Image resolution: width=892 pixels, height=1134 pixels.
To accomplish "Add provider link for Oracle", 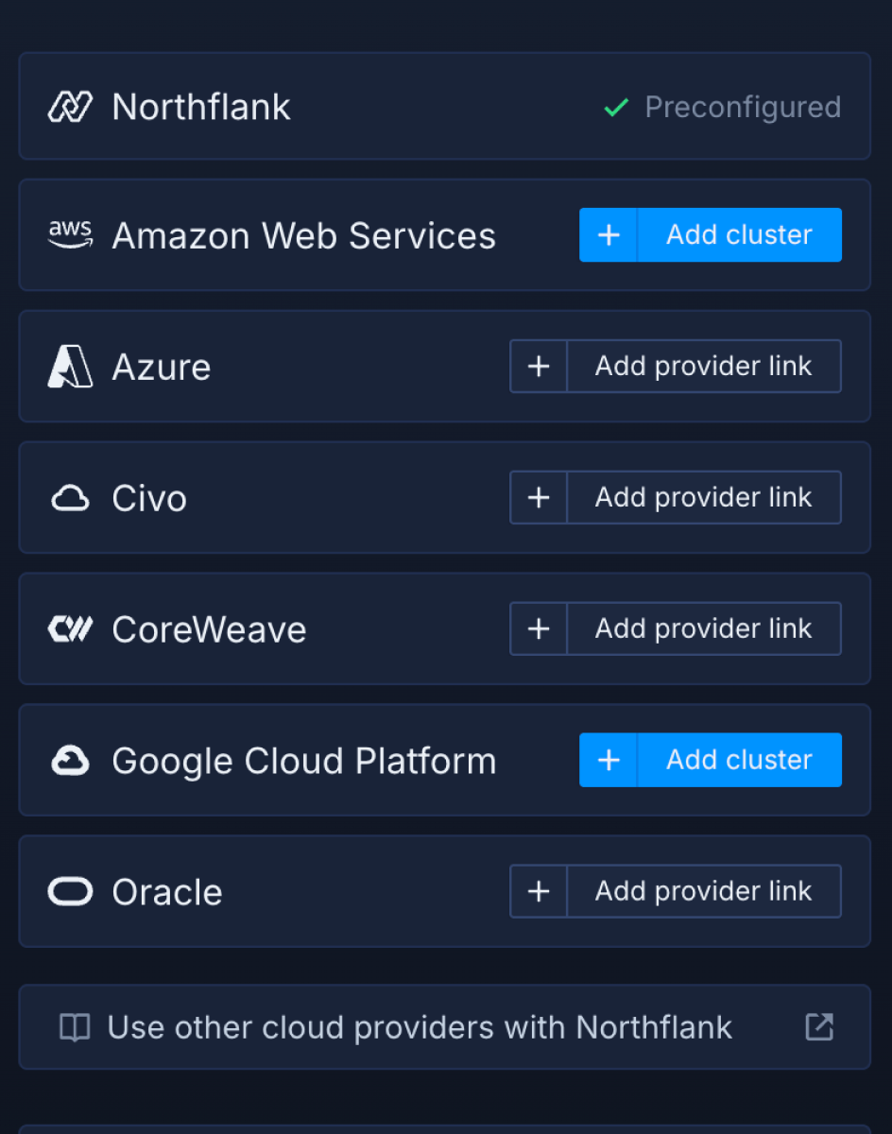I will click(675, 891).
